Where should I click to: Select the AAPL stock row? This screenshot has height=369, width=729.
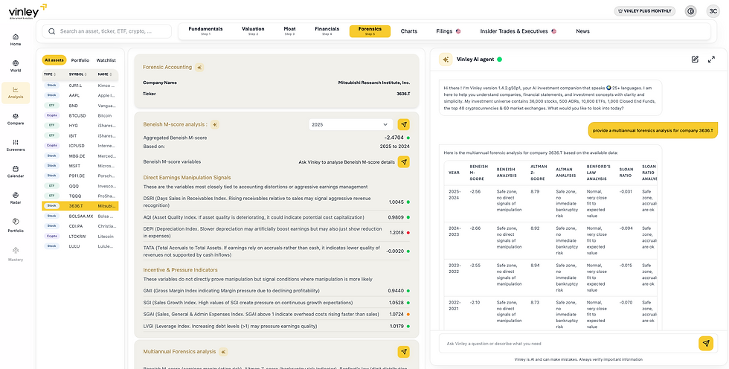point(80,96)
